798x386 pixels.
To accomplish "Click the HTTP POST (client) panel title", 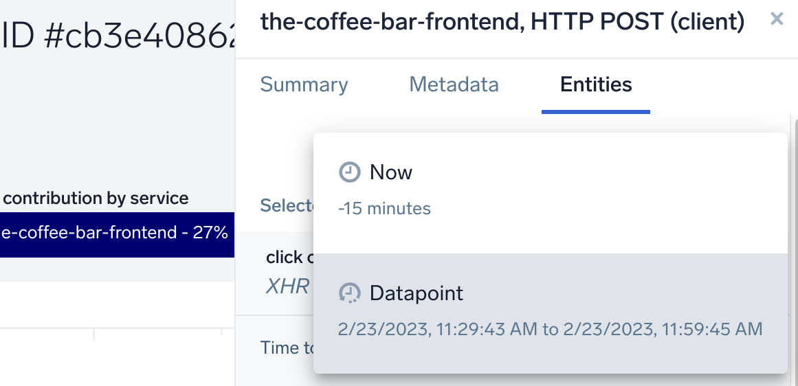I will [x=502, y=23].
